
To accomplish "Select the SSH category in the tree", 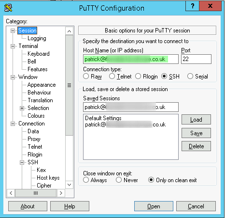I will 33,162.
